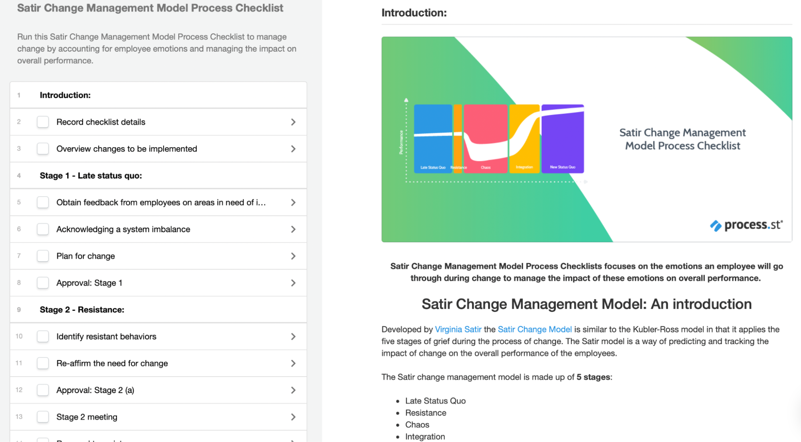Screen dimensions: 801x442
Task: Mark Stage 2 meeting task as complete
Action: [43, 417]
